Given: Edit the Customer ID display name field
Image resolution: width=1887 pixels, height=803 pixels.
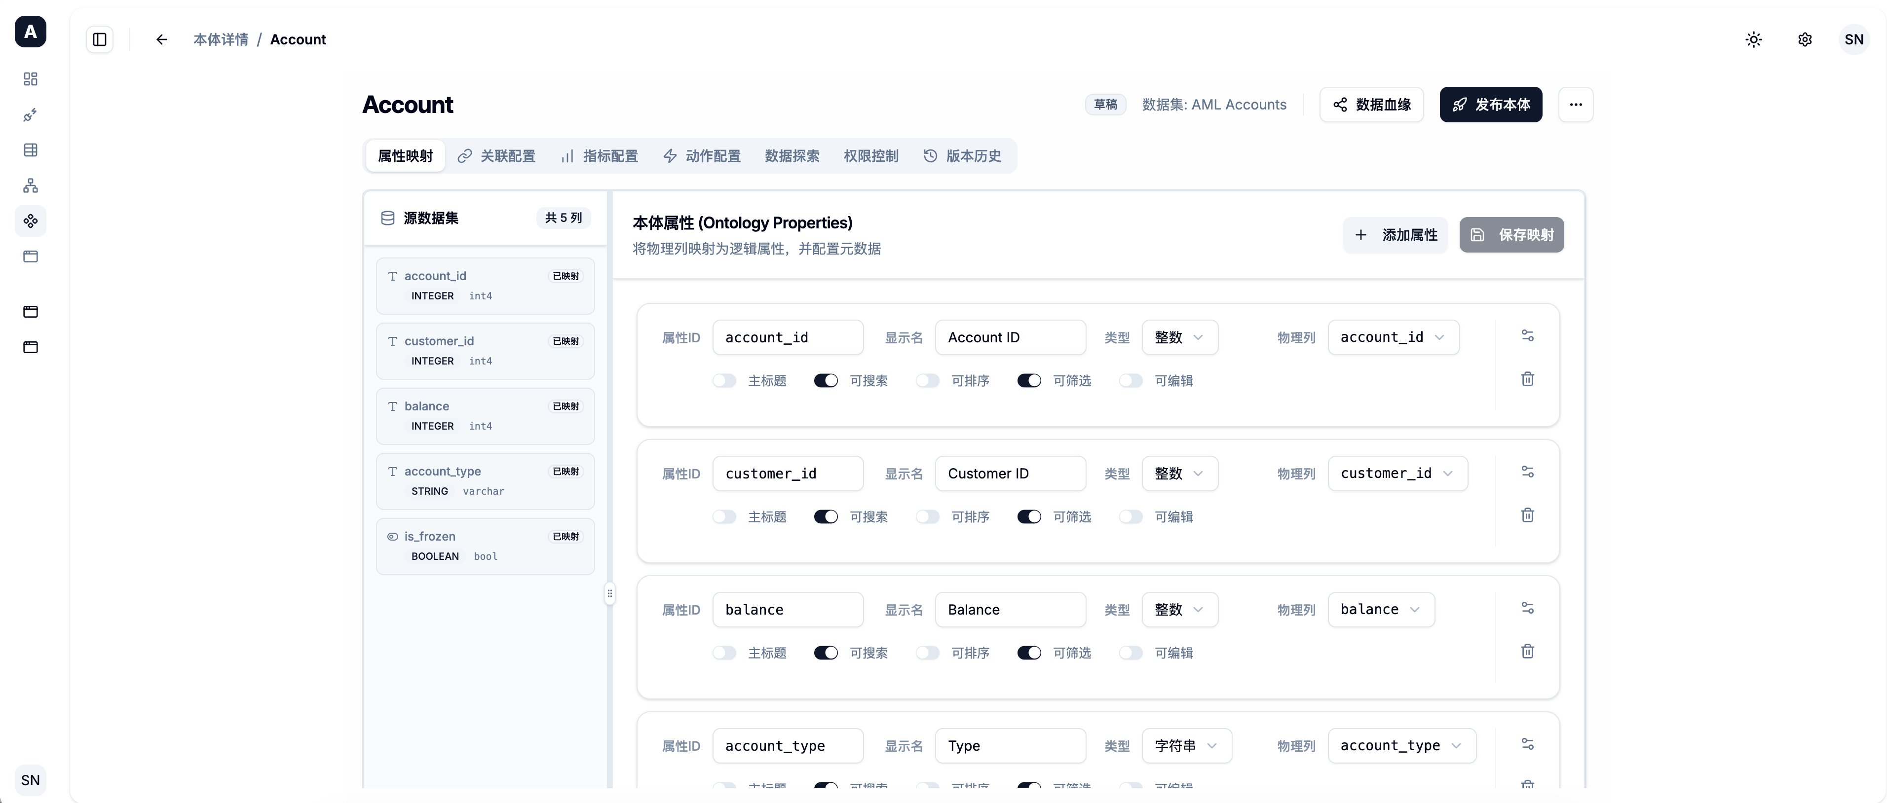Looking at the screenshot, I should point(1010,474).
